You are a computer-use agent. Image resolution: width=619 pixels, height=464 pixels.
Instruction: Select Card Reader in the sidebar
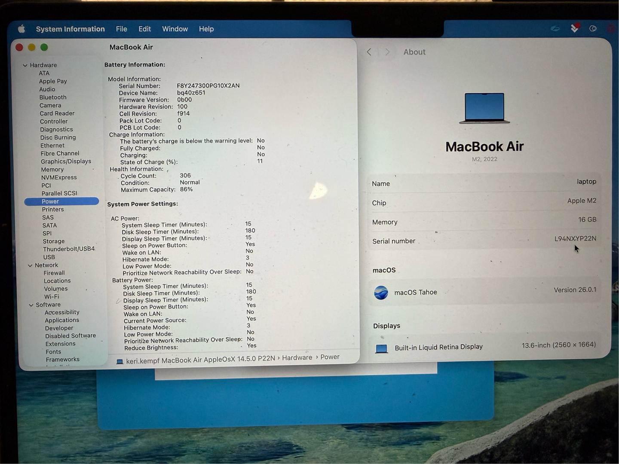pos(57,113)
